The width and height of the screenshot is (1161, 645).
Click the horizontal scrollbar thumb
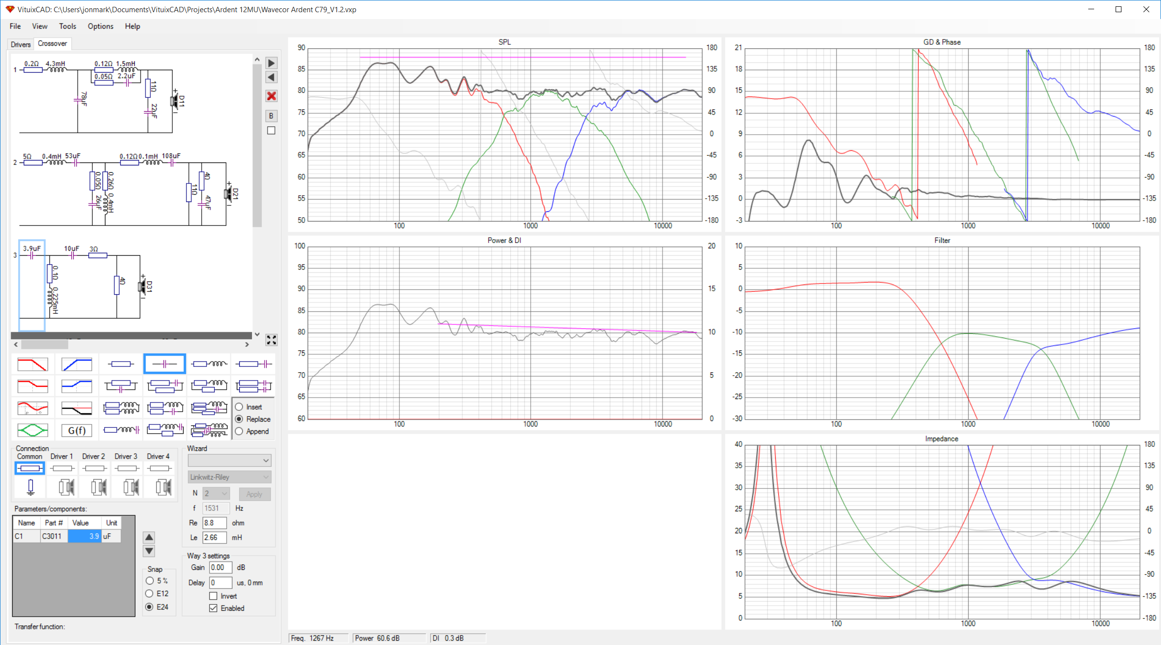pos(44,344)
